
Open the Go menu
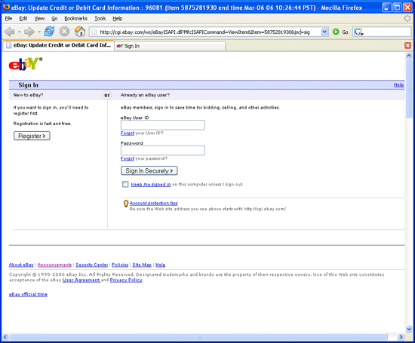click(x=54, y=18)
